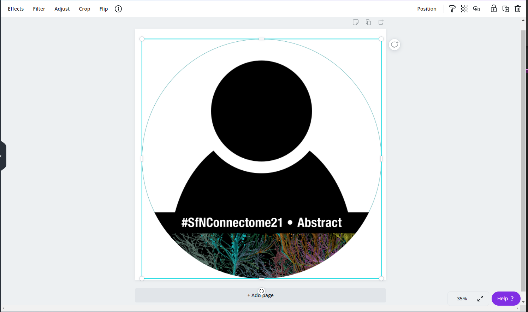Click the horizontal scroll right arrow
Image resolution: width=528 pixels, height=312 pixels.
pos(517,308)
